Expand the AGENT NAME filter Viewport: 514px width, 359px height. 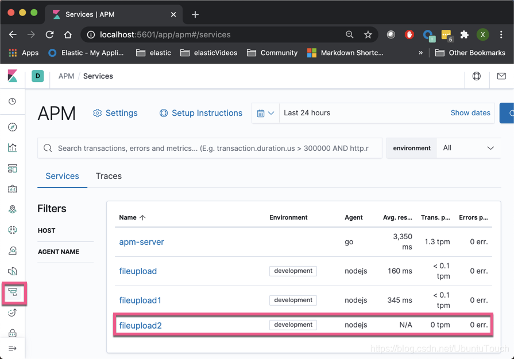point(59,252)
